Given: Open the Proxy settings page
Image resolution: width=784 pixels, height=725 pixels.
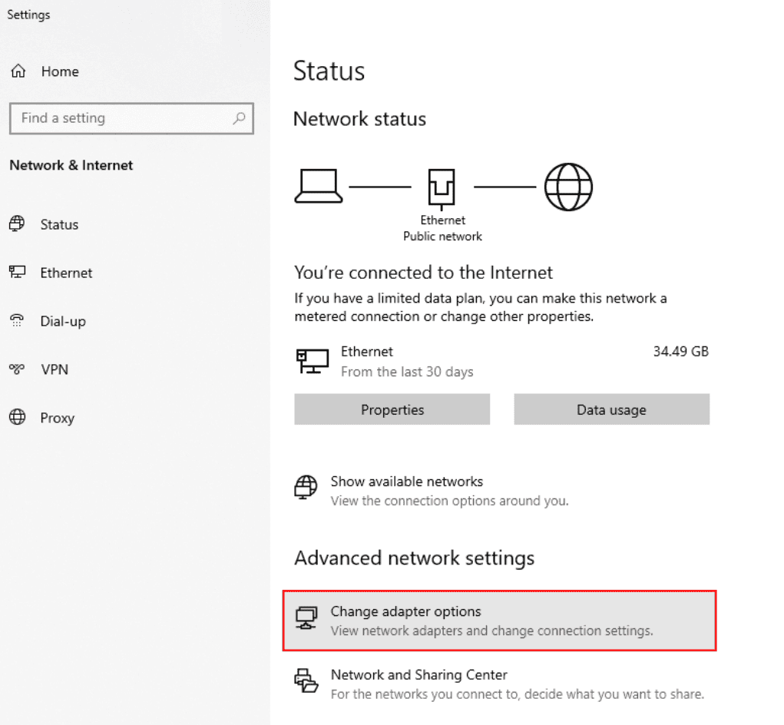Looking at the screenshot, I should tap(58, 418).
